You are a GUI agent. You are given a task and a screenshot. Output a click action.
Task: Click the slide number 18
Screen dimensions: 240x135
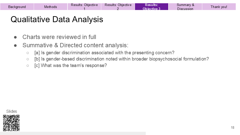click(232, 127)
